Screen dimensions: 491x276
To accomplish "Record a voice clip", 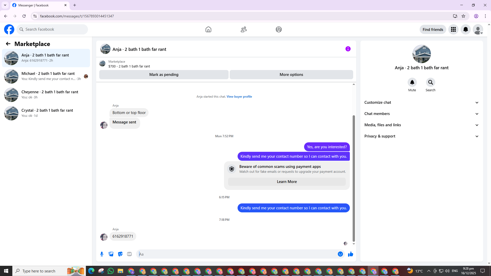I will (x=102, y=254).
